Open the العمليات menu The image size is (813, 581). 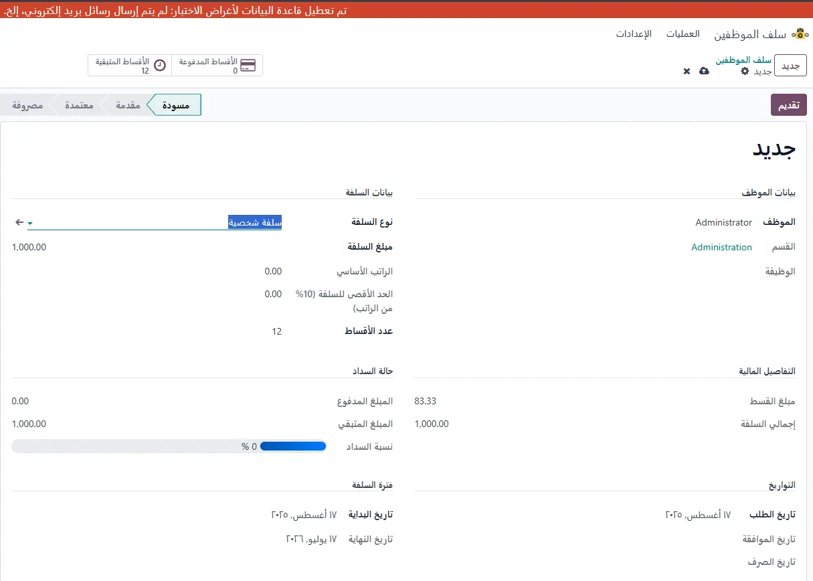coord(683,34)
